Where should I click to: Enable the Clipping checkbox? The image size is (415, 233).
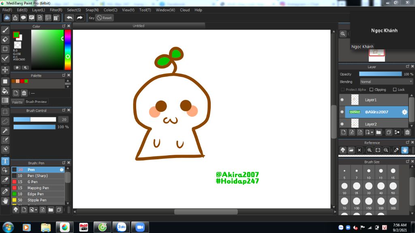[371, 90]
